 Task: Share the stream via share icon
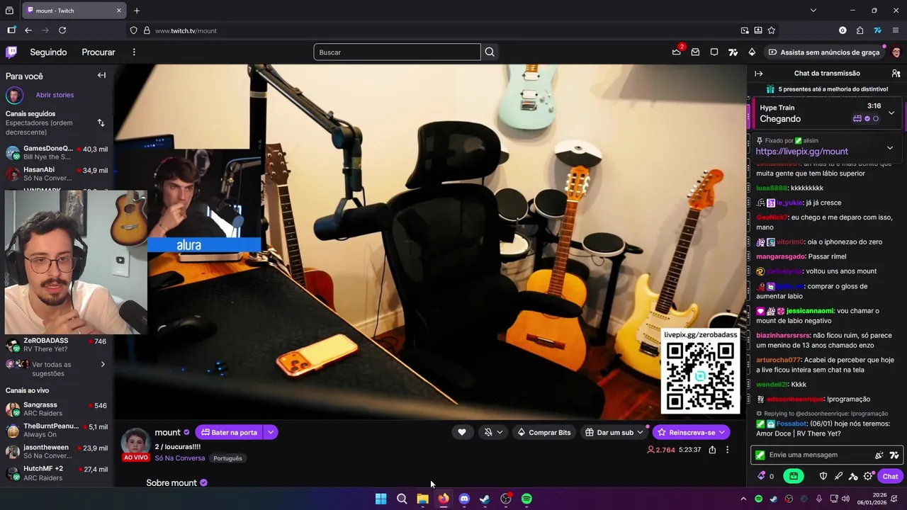tap(712, 450)
